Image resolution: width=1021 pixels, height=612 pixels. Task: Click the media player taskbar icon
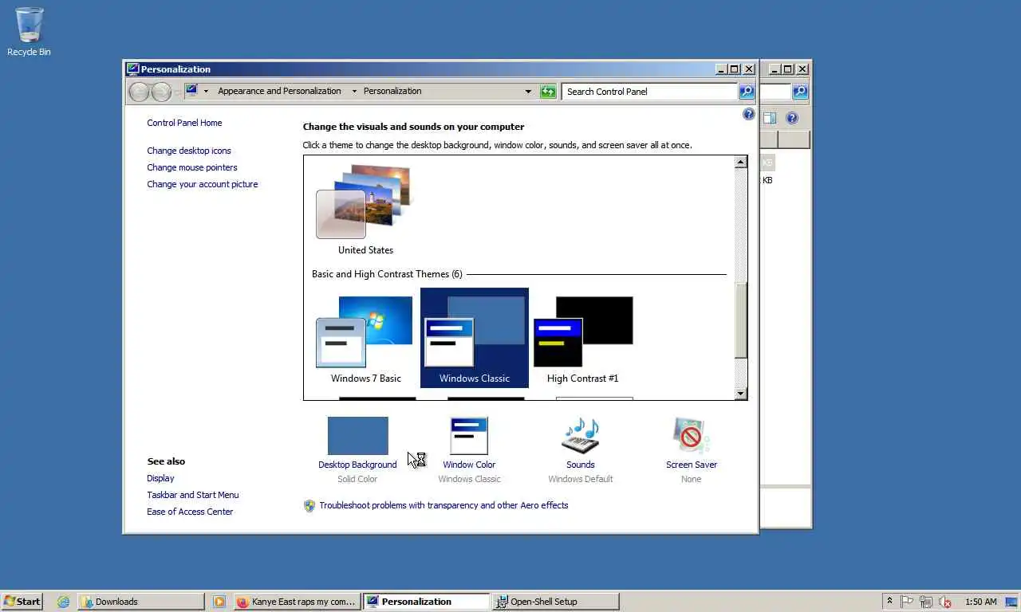click(x=219, y=602)
